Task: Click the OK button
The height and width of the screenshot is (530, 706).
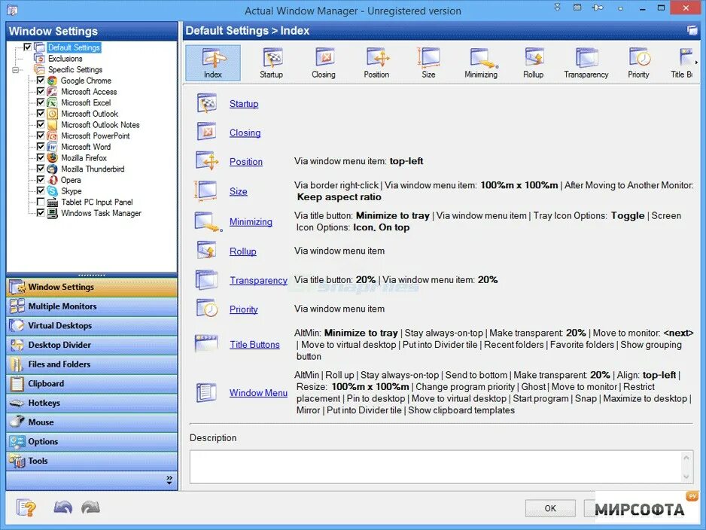Action: [x=550, y=508]
